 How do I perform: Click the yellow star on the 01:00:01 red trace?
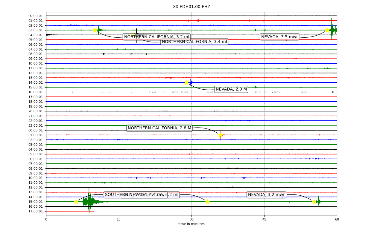pyautogui.click(x=221, y=135)
